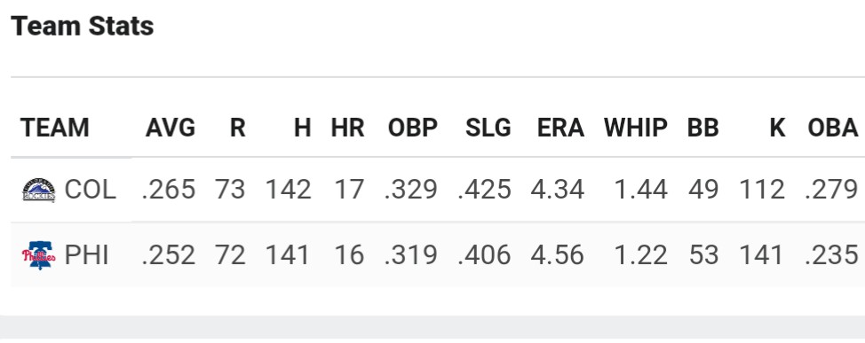Click the ERA column header

pyautogui.click(x=560, y=128)
